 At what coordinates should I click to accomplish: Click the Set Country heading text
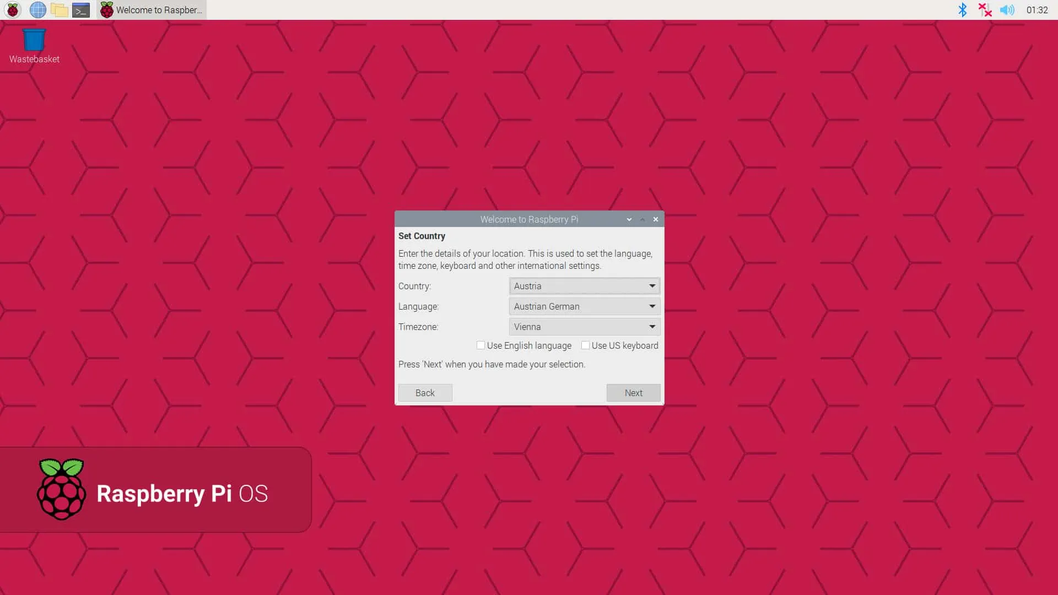click(x=422, y=236)
